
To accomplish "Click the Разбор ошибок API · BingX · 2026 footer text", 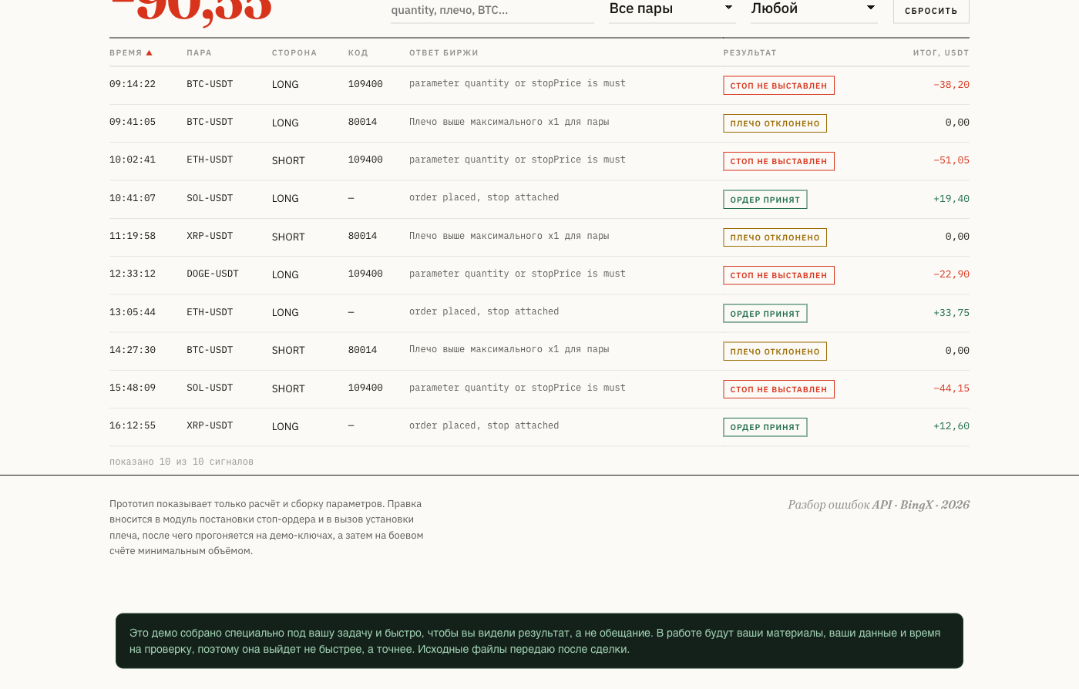I will tap(879, 505).
